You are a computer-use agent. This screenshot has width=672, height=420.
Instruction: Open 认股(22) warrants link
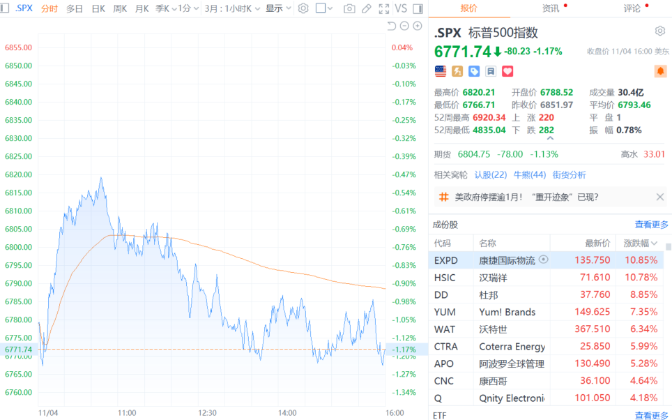(x=491, y=175)
